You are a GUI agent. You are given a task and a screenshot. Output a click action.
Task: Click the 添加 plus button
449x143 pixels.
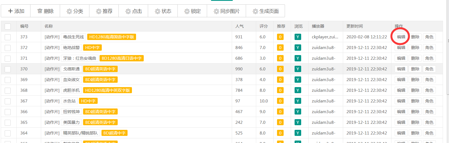[16, 11]
